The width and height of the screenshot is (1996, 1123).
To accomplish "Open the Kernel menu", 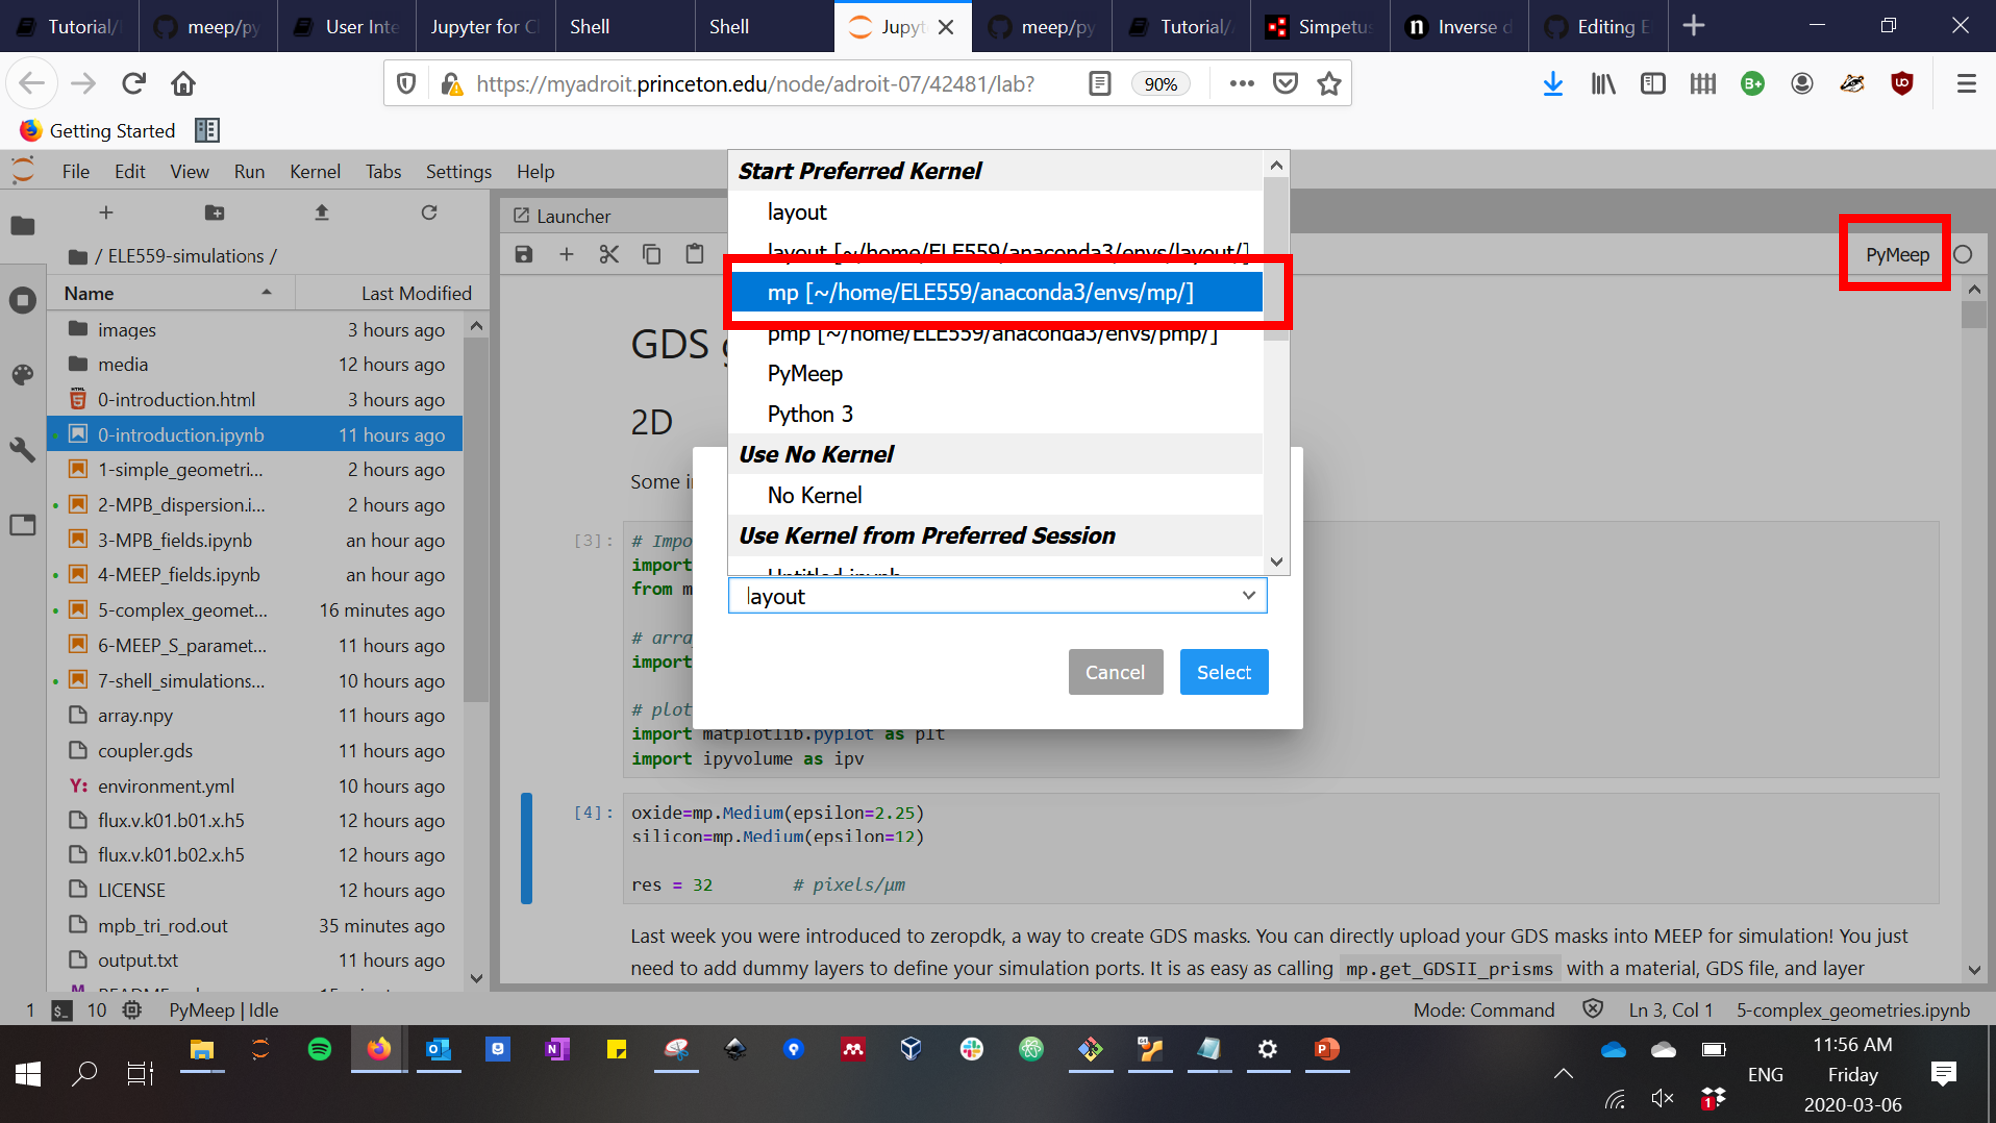I will [314, 171].
